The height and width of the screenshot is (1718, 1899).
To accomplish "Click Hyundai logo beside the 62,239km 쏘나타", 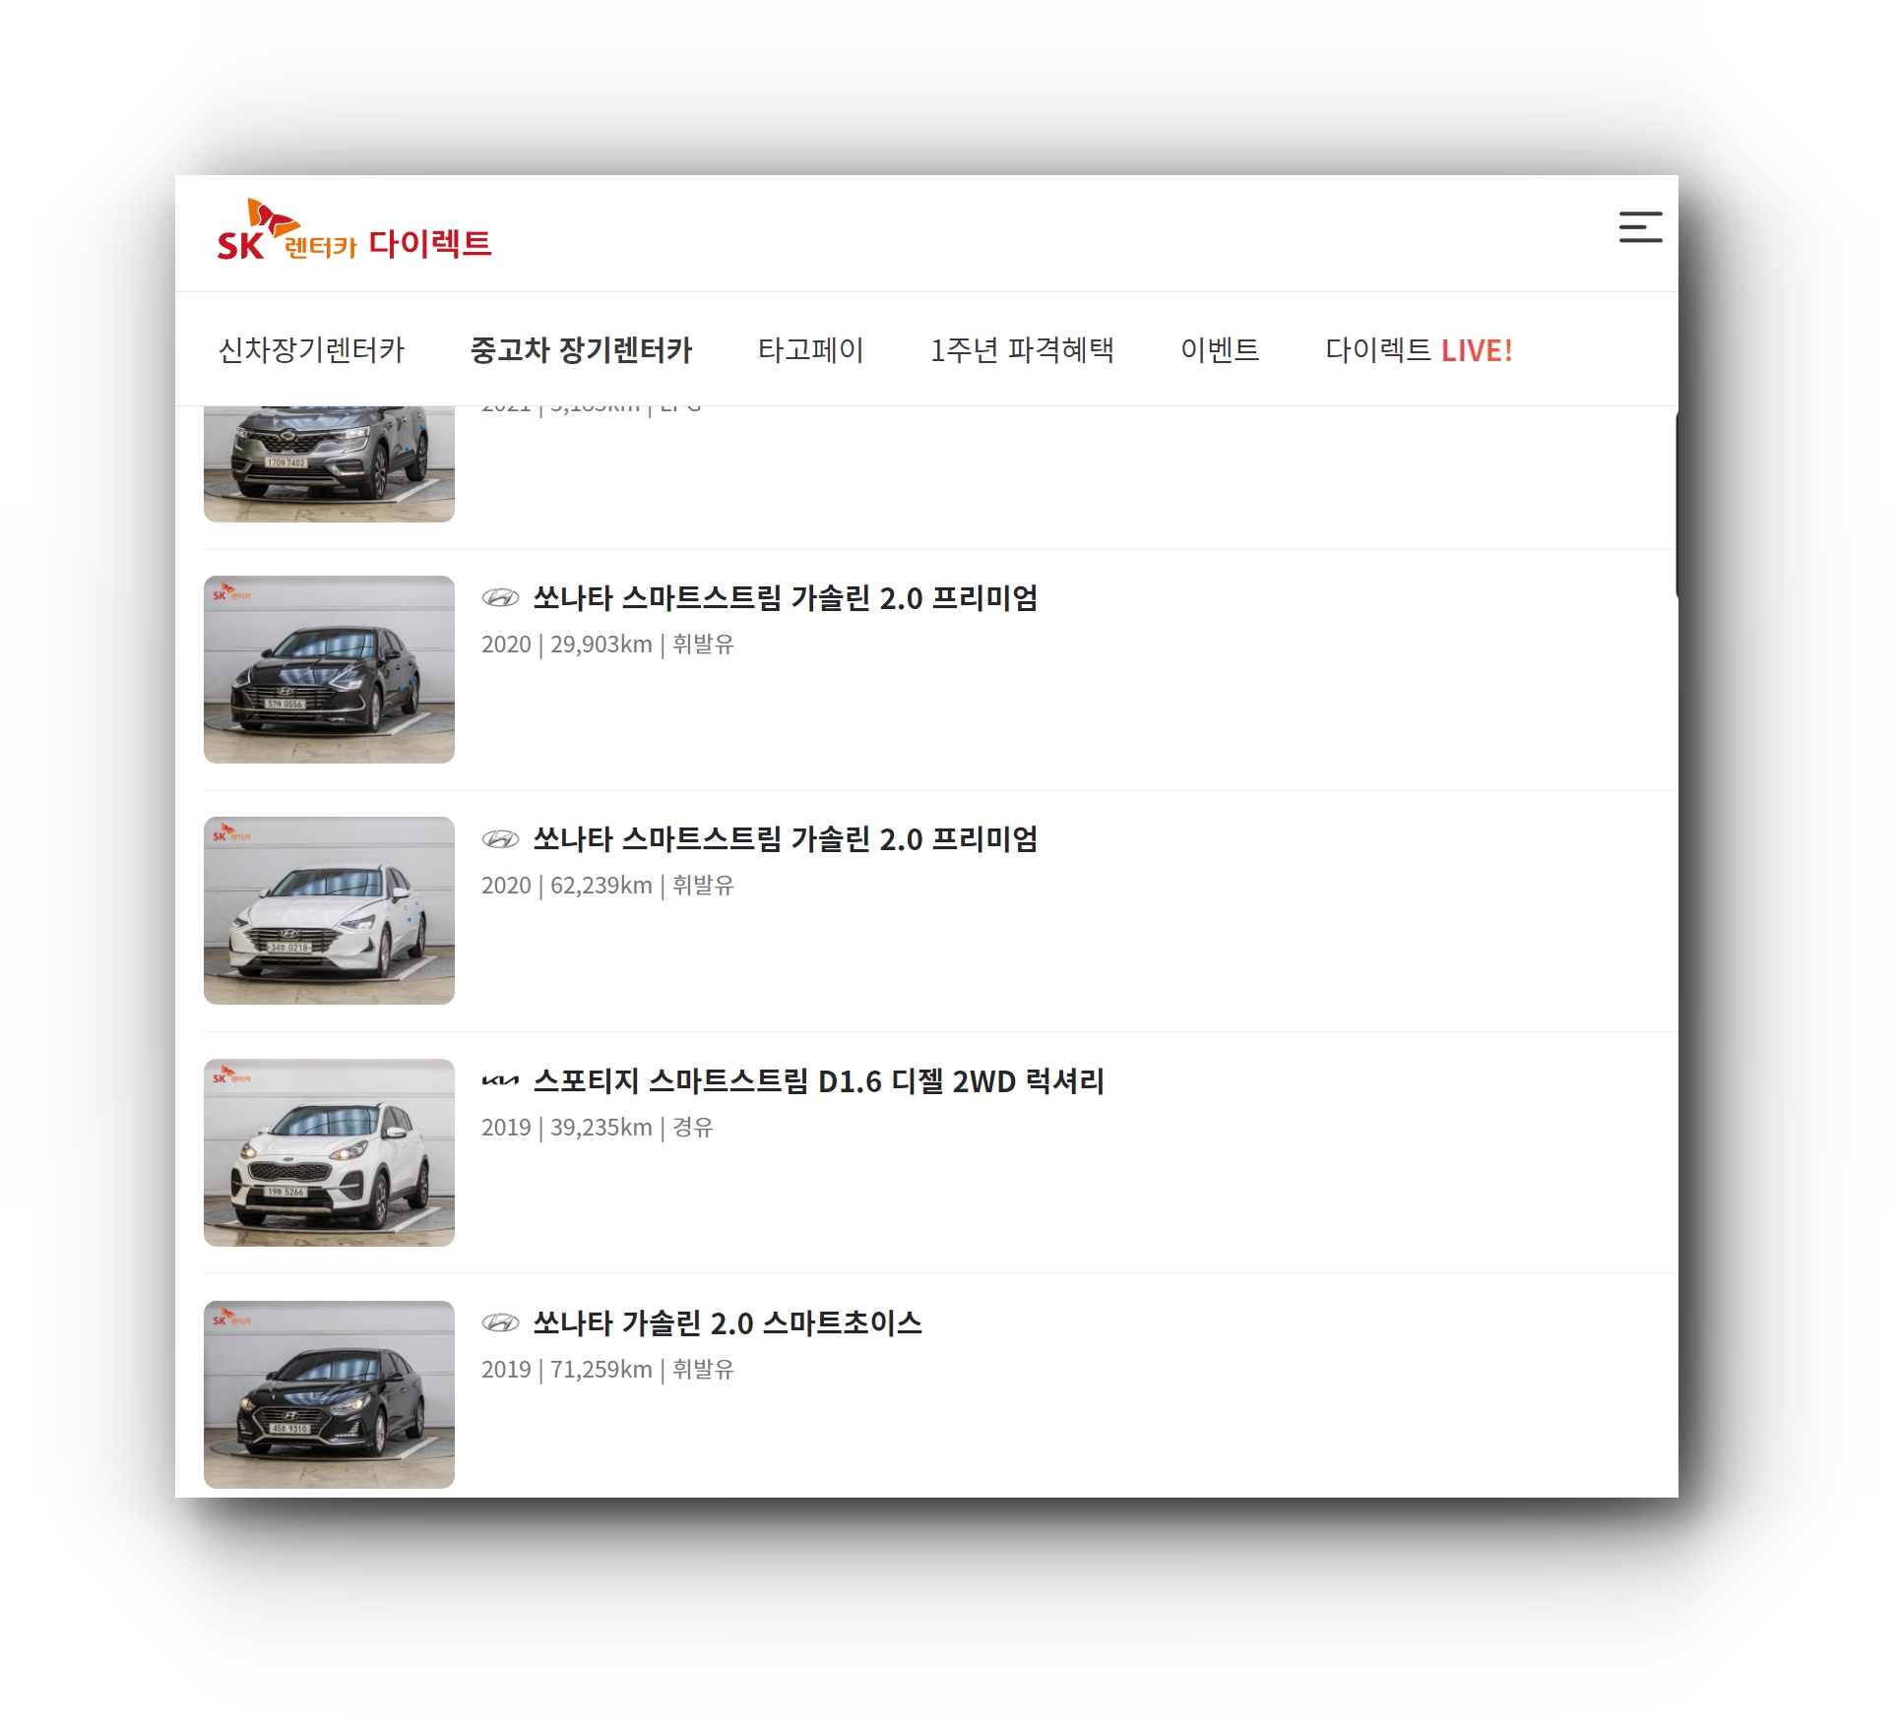I will pos(500,838).
